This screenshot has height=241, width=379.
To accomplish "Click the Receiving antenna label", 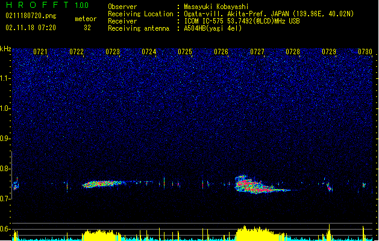I will click(x=139, y=28).
